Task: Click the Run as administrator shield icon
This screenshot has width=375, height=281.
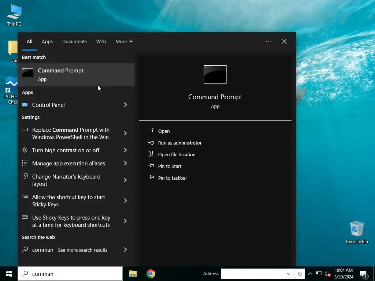Action: pos(151,142)
